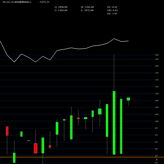Click the orange horizontal level line

pos(82,157)
